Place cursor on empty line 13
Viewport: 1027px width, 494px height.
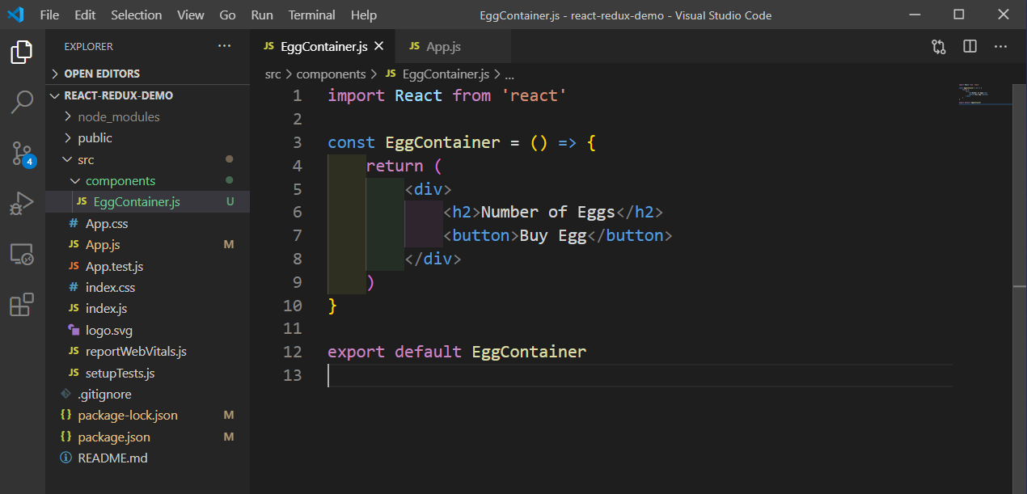639,375
